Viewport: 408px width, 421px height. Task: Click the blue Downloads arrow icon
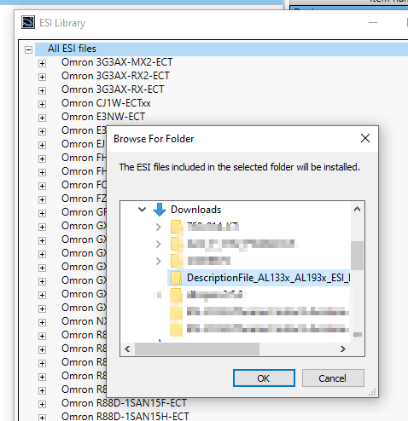(x=160, y=210)
